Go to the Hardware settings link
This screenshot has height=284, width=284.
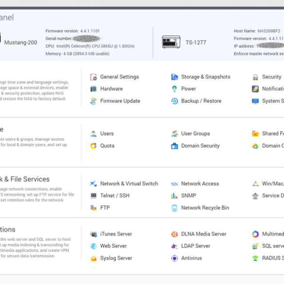tap(112, 89)
